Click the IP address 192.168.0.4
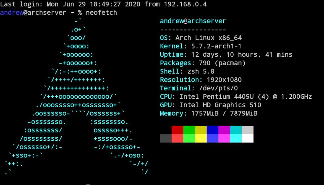This screenshot has height=185, width=324. pos(185,4)
